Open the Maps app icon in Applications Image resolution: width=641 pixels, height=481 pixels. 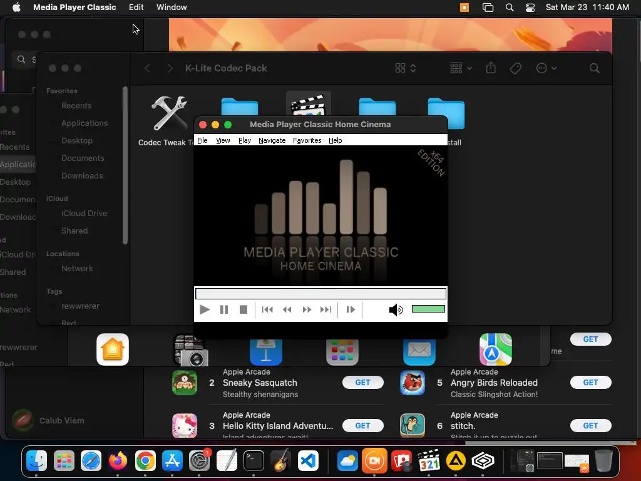[496, 349]
